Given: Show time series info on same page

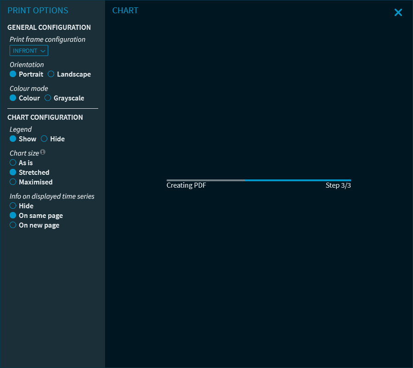Looking at the screenshot, I should tap(13, 216).
